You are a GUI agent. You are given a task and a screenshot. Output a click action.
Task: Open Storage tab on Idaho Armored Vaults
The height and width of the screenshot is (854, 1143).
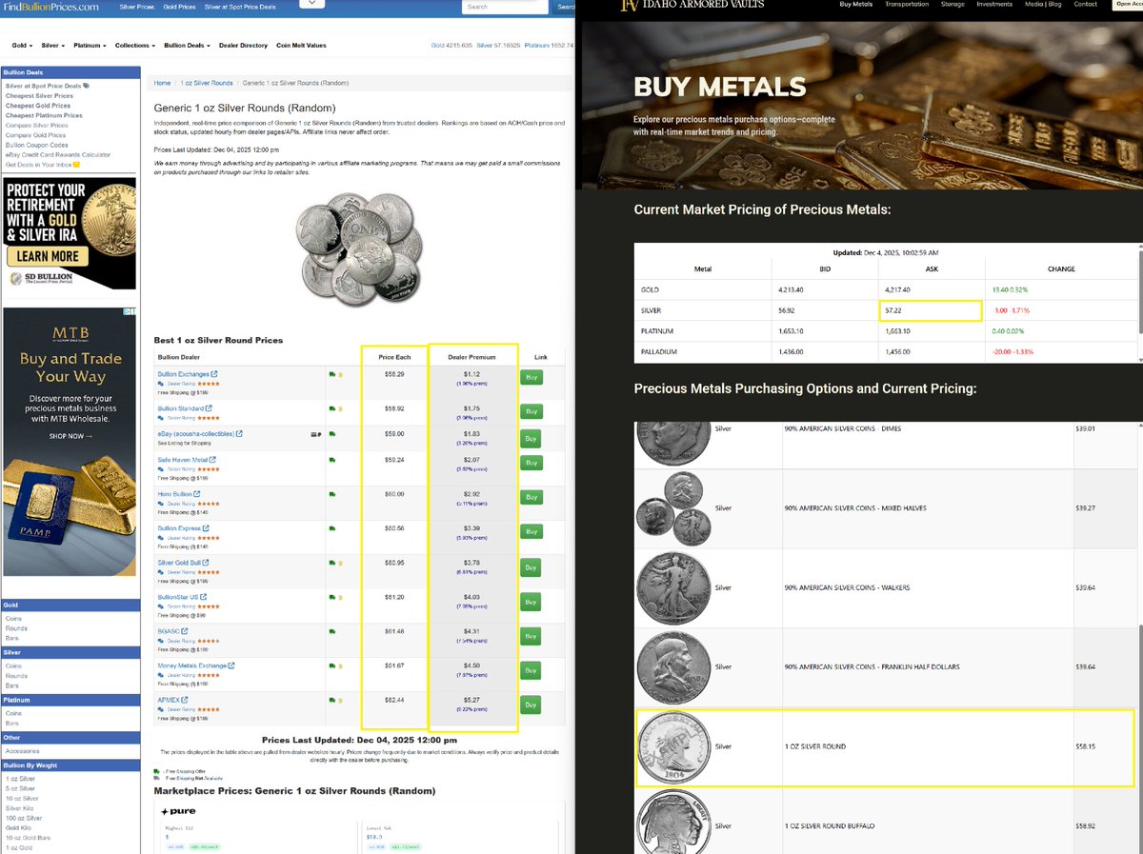tap(953, 4)
